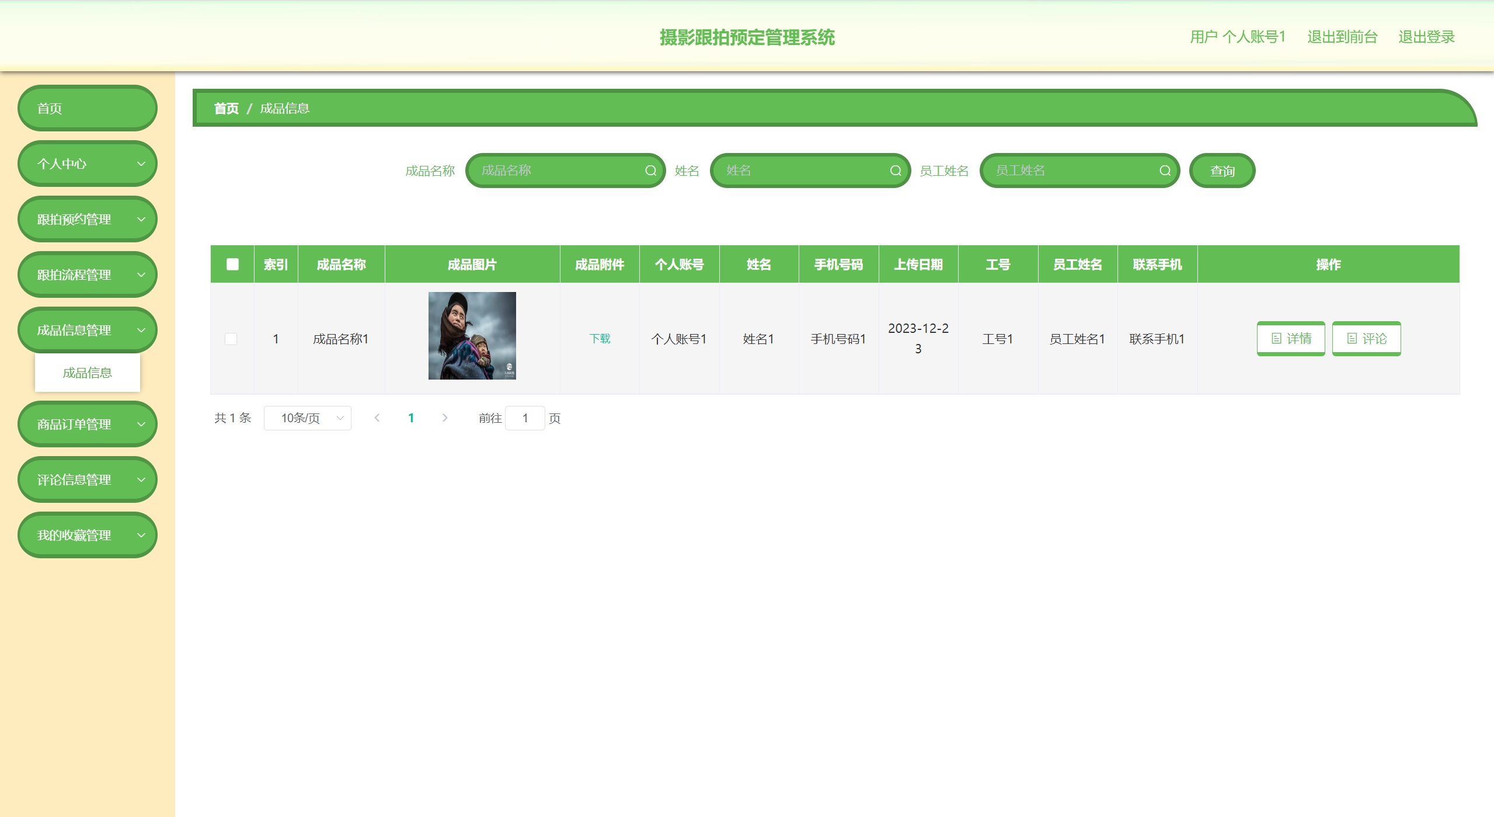
Task: Select 成品信息 submenu item
Action: pos(88,373)
